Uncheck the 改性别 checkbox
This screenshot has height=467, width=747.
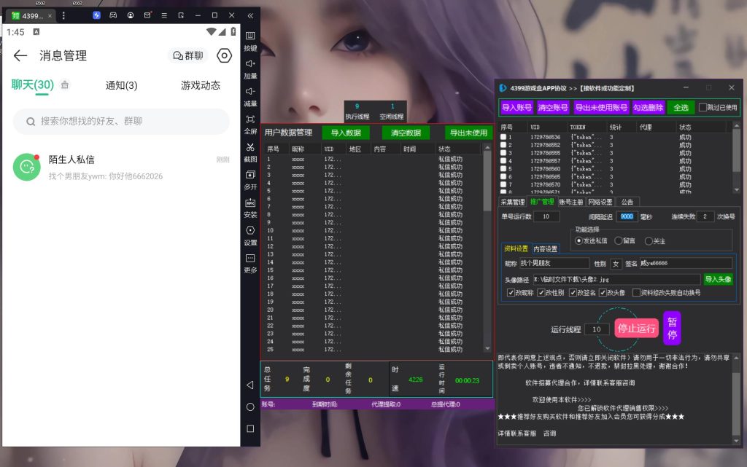(x=541, y=292)
